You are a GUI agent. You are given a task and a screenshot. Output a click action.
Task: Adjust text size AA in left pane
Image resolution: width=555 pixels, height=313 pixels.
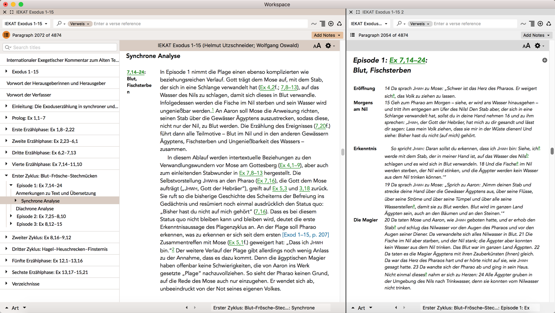[317, 46]
